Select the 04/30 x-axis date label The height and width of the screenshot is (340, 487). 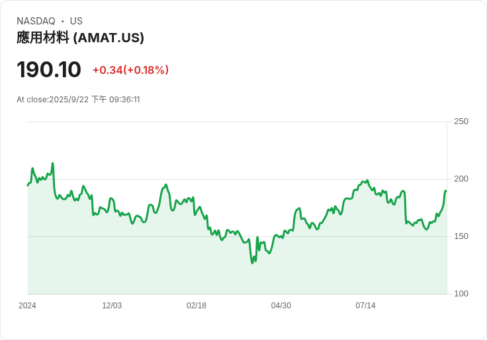coord(281,306)
